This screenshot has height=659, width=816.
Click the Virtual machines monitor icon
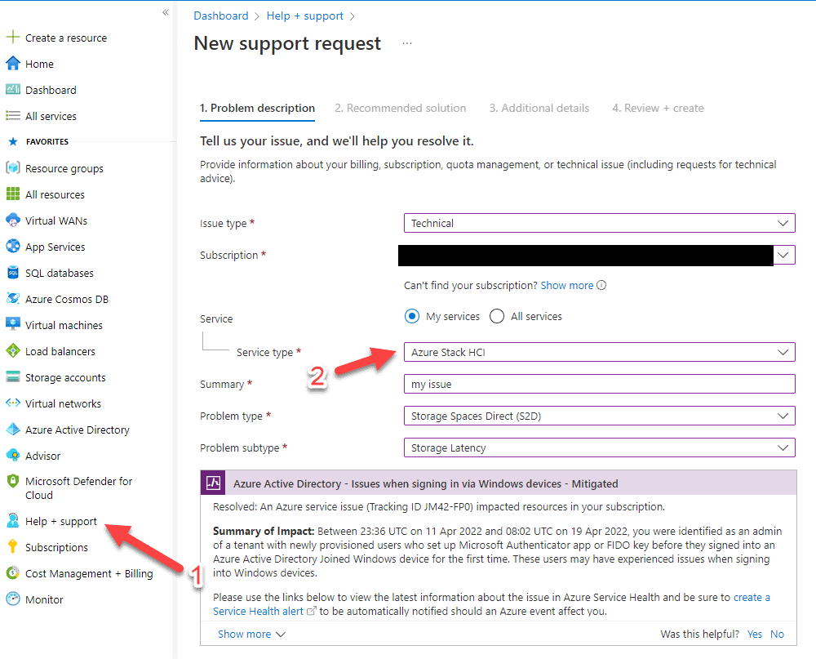(12, 324)
